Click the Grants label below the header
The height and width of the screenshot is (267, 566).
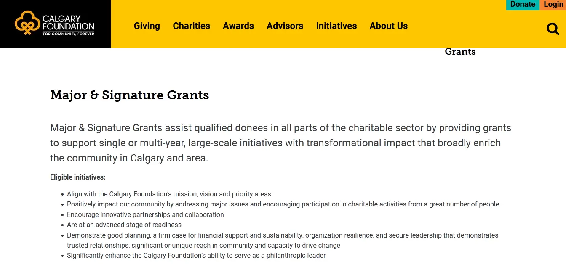pyautogui.click(x=460, y=52)
